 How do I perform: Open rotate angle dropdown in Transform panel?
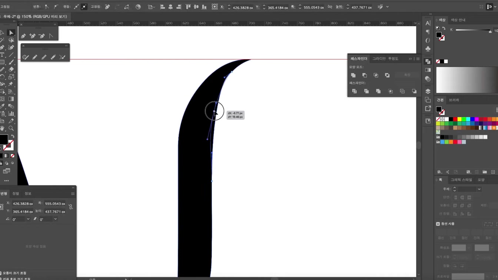pyautogui.click(x=28, y=219)
